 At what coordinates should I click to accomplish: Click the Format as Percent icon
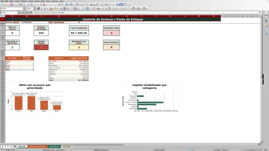click(103, 8)
